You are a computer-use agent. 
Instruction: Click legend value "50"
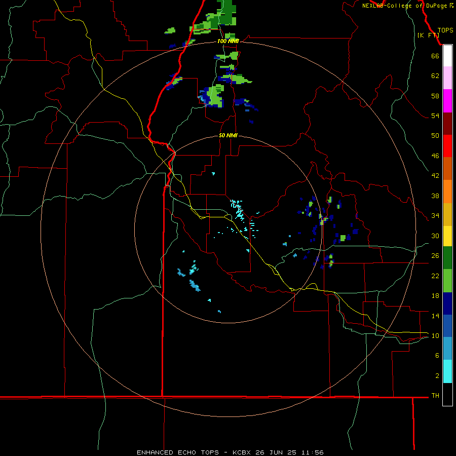[435, 135]
